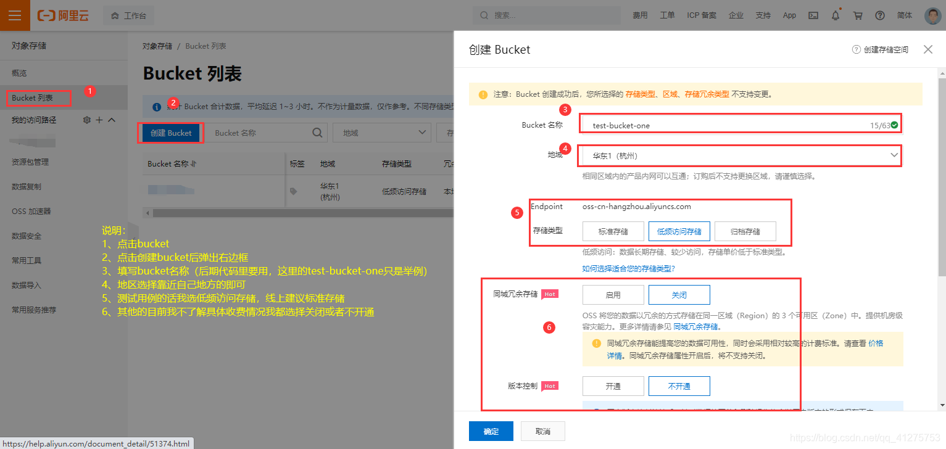The height and width of the screenshot is (449, 946).
Task: Click the Aliyun logo
Action: pos(63,16)
